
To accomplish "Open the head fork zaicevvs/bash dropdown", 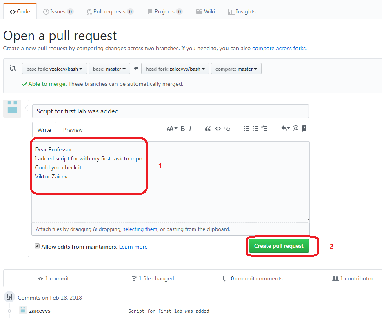I will click(x=175, y=69).
